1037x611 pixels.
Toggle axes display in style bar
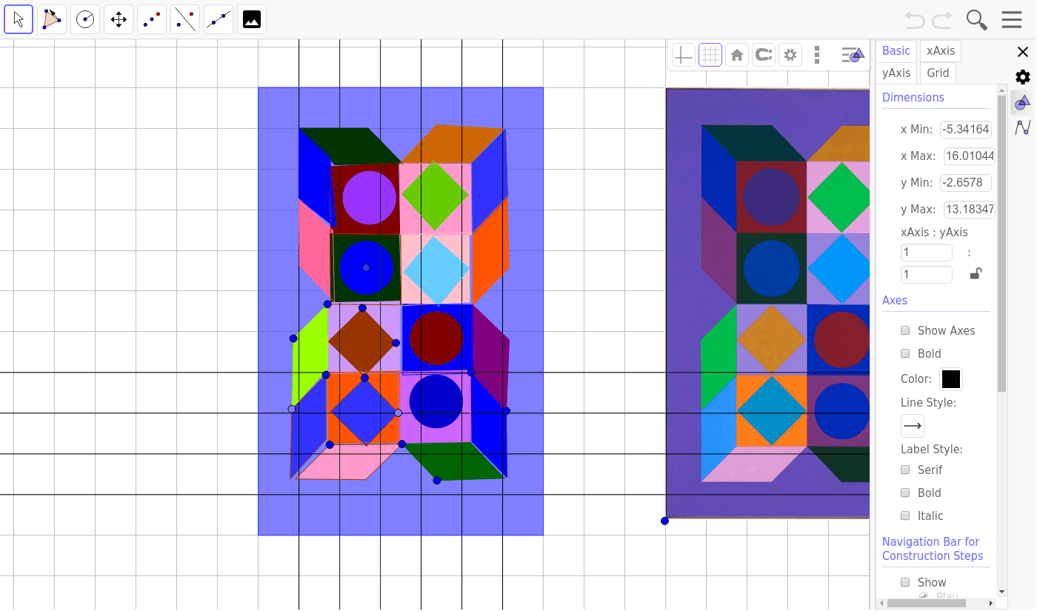point(684,55)
